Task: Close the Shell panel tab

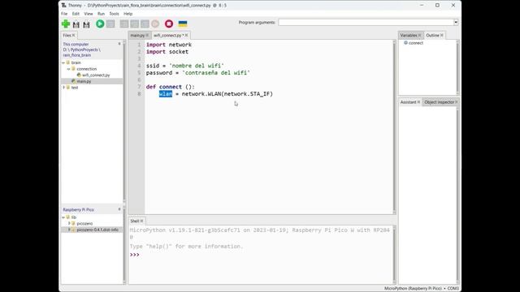Action: (141, 221)
